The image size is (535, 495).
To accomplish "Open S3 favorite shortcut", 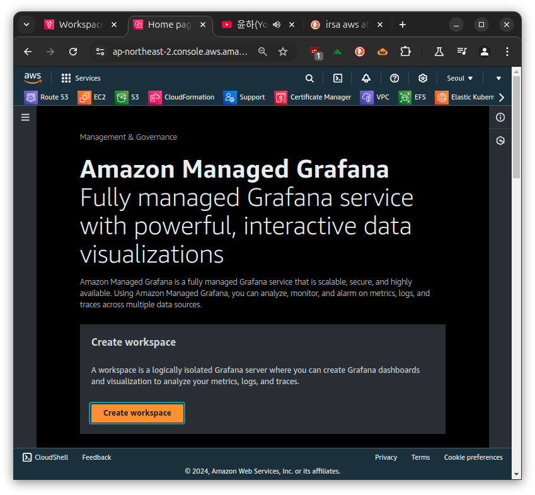I will [x=127, y=97].
